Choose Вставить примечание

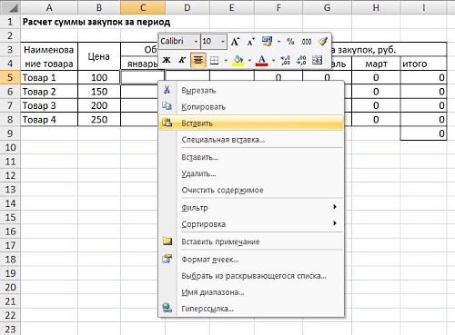[251, 241]
